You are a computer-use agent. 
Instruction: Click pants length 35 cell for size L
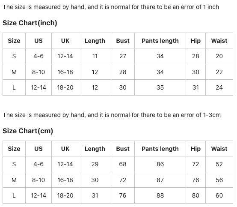pyautogui.click(x=160, y=87)
